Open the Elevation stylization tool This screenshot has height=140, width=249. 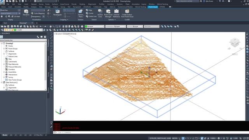tap(26, 12)
